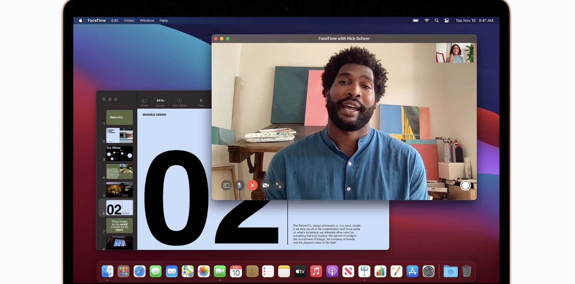Mute the microphone in the FaceTime call

pos(239,185)
